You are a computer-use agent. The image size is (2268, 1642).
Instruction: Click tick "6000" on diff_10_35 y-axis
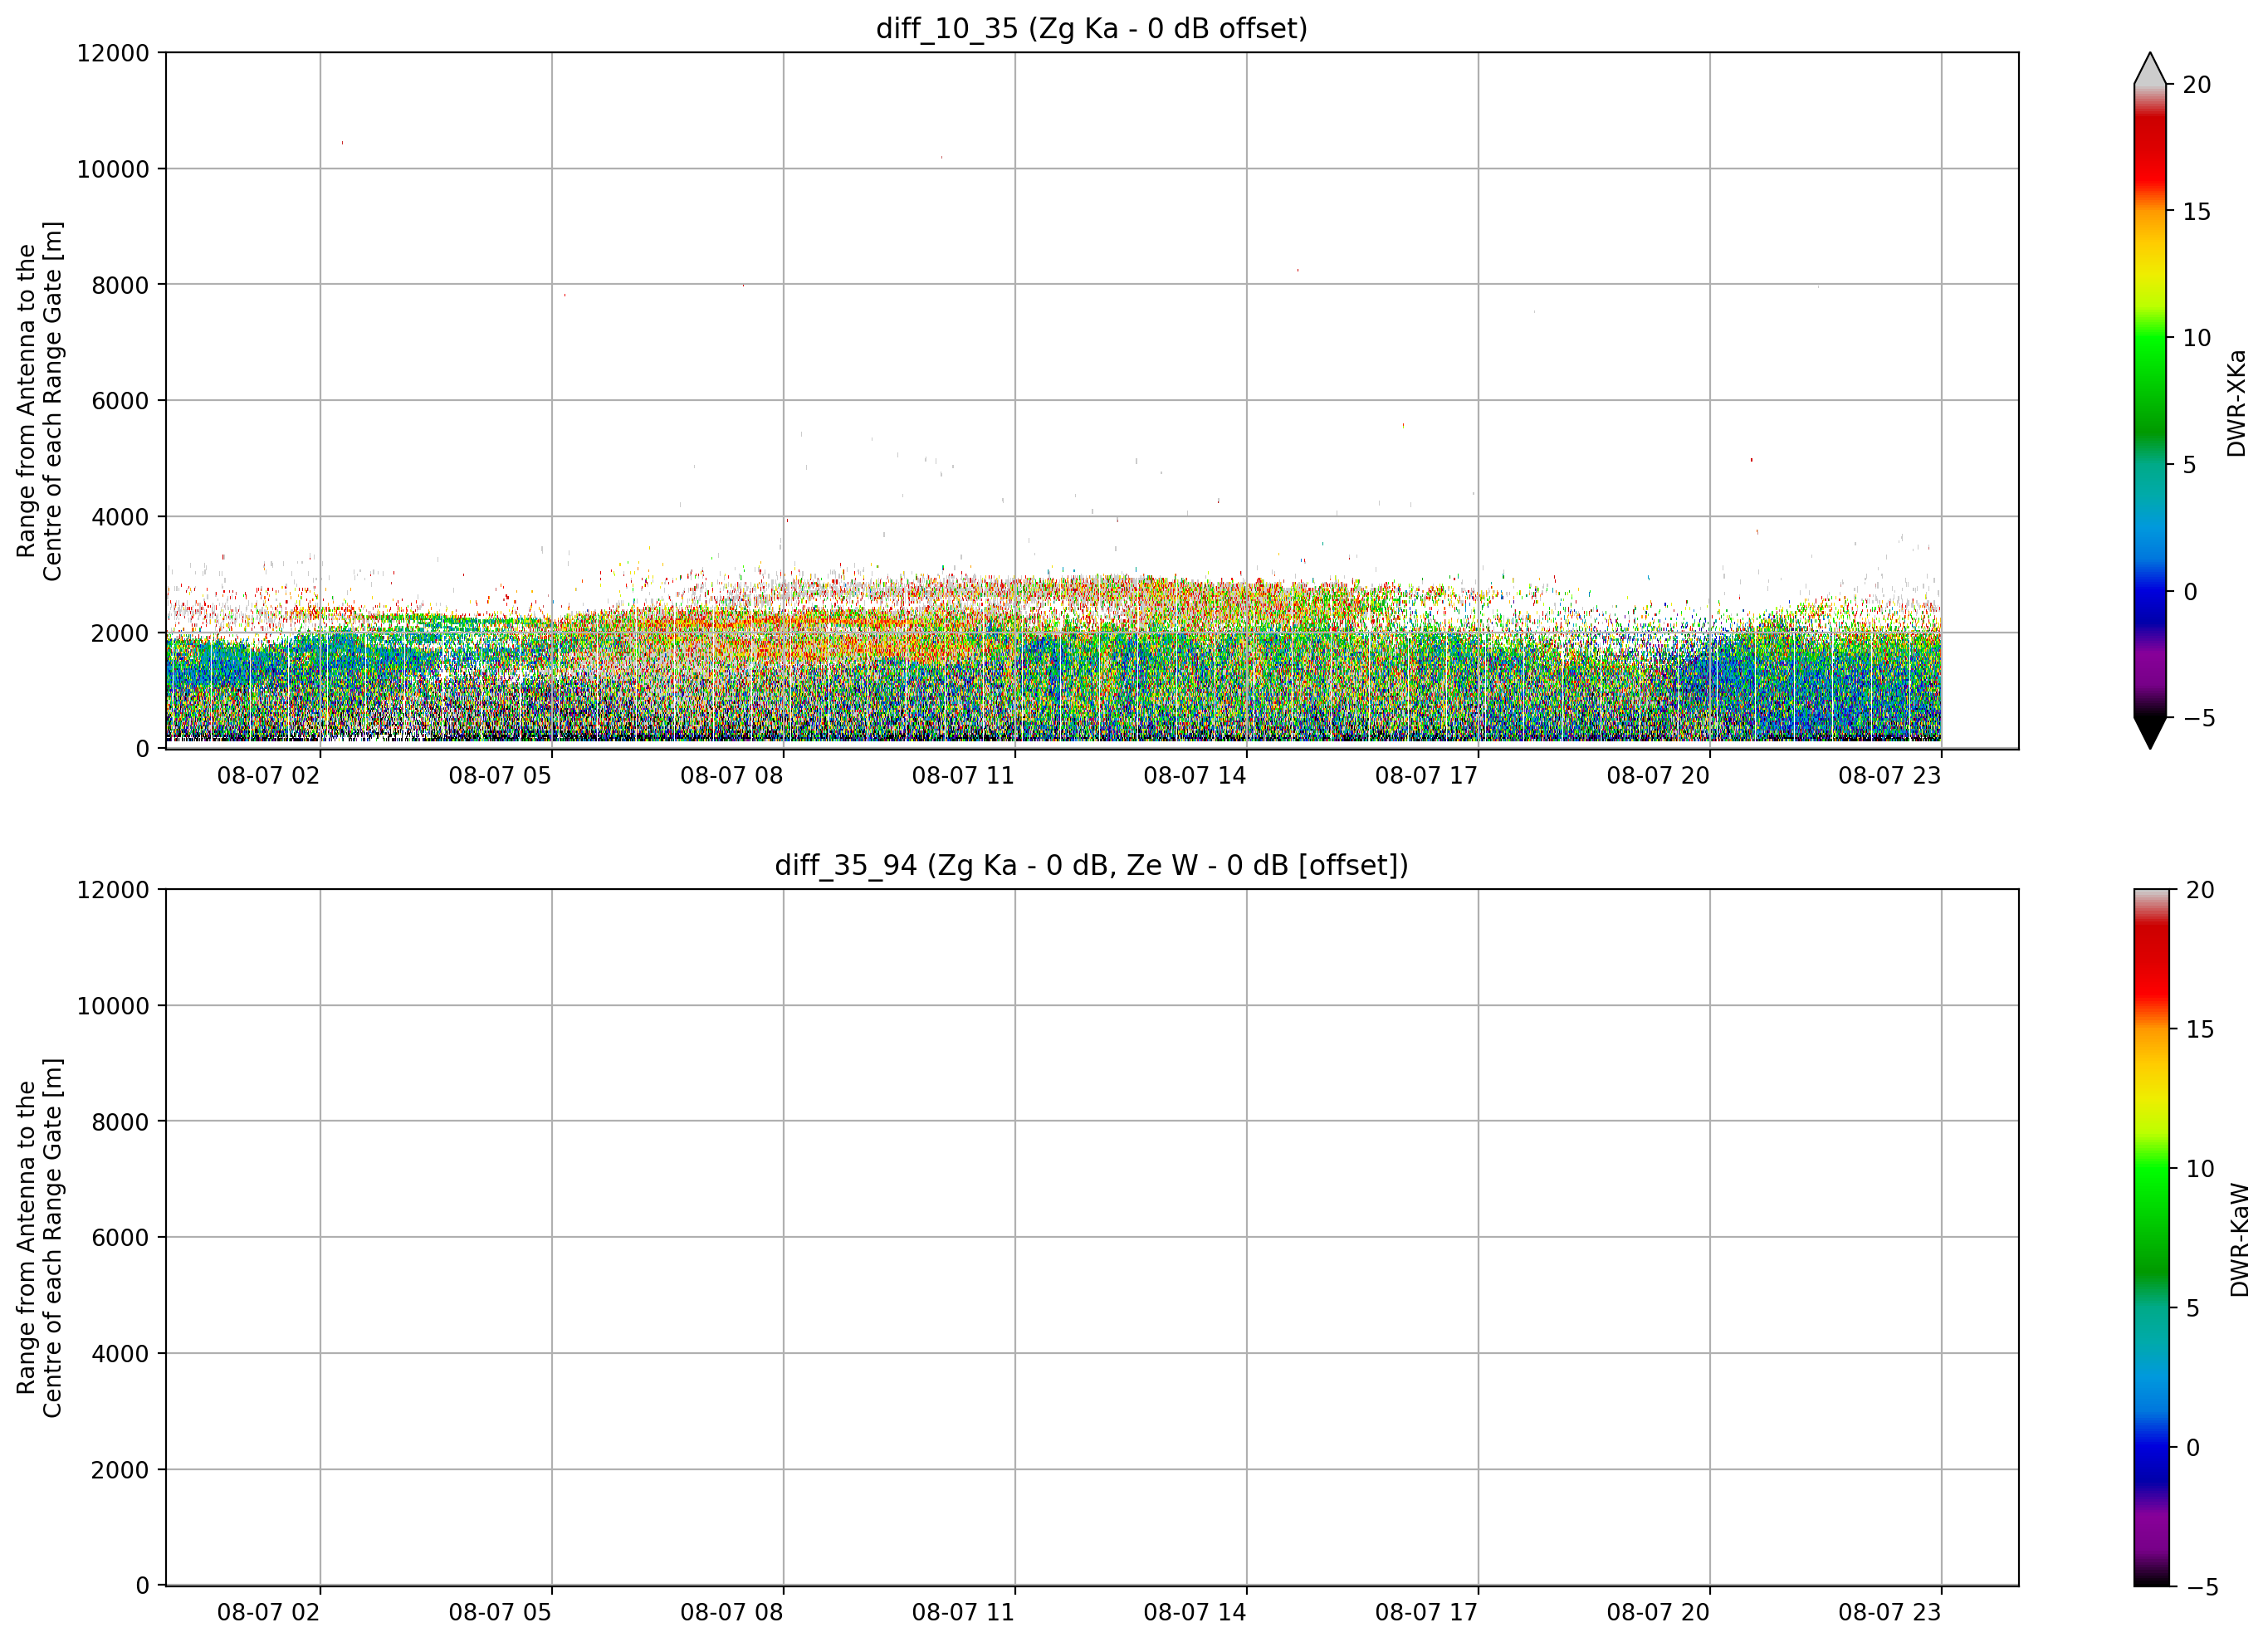click(x=120, y=401)
